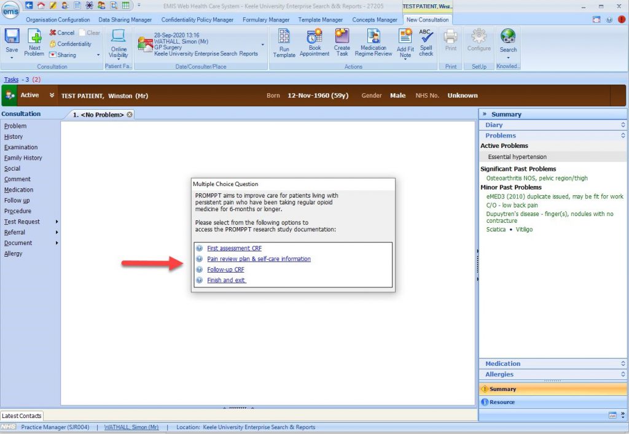The height and width of the screenshot is (434, 629).
Task: Click the patient Active status icon in banner
Action: click(x=10, y=95)
